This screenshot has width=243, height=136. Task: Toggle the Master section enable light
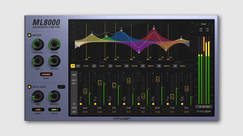coord(29,35)
